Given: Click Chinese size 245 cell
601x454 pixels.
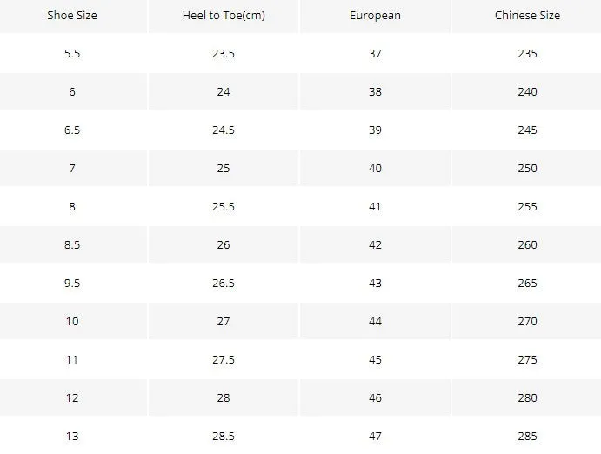Looking at the screenshot, I should (527, 130).
